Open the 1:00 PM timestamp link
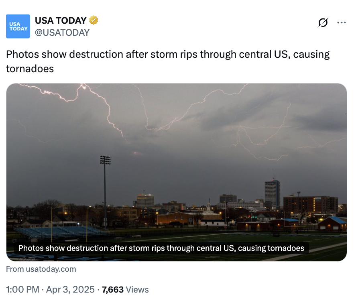The image size is (354, 301). [22, 289]
